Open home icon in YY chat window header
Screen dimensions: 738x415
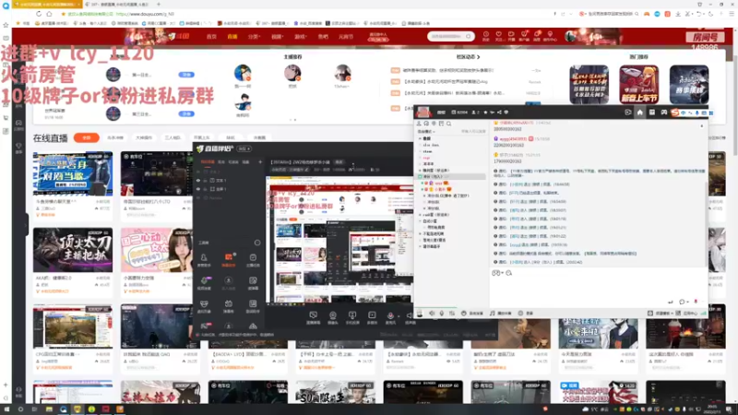(639, 113)
